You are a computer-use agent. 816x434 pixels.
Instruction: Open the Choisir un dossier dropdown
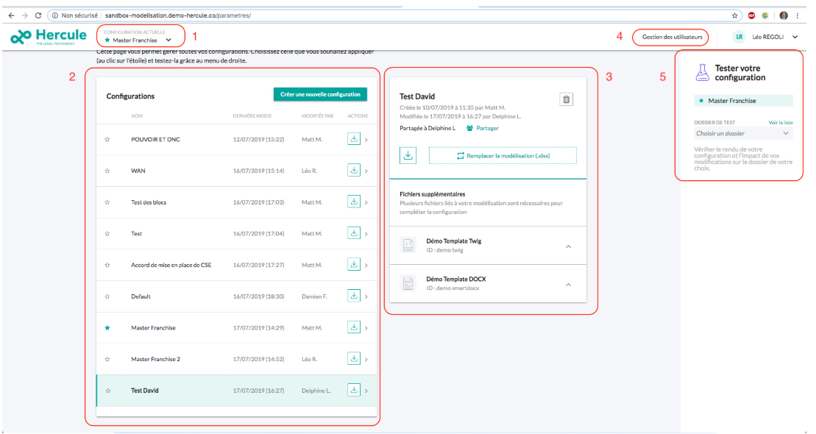(x=743, y=133)
